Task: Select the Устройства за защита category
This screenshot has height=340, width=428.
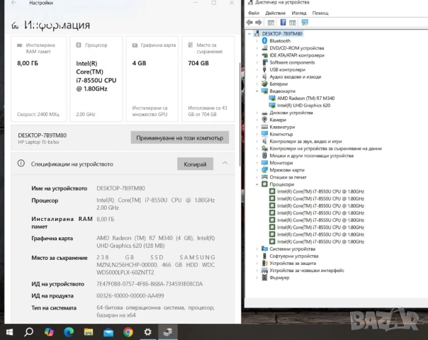Action: click(x=293, y=263)
